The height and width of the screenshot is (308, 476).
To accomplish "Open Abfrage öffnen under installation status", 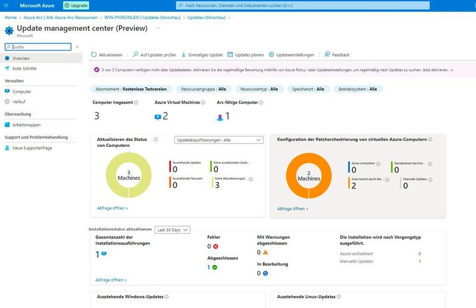I will (x=111, y=280).
